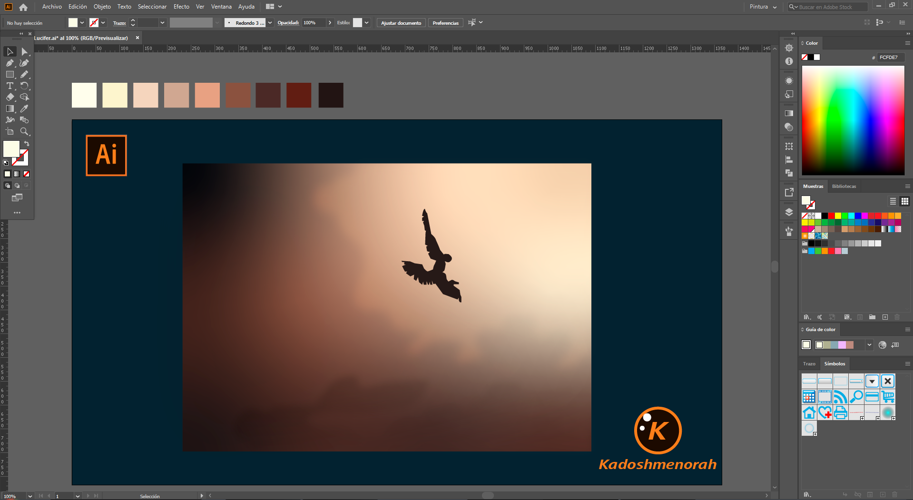
Task: Select the Type tool
Action: pyautogui.click(x=10, y=86)
